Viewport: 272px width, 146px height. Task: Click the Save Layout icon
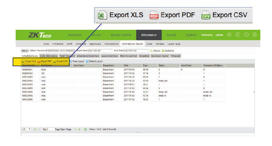[71, 61]
